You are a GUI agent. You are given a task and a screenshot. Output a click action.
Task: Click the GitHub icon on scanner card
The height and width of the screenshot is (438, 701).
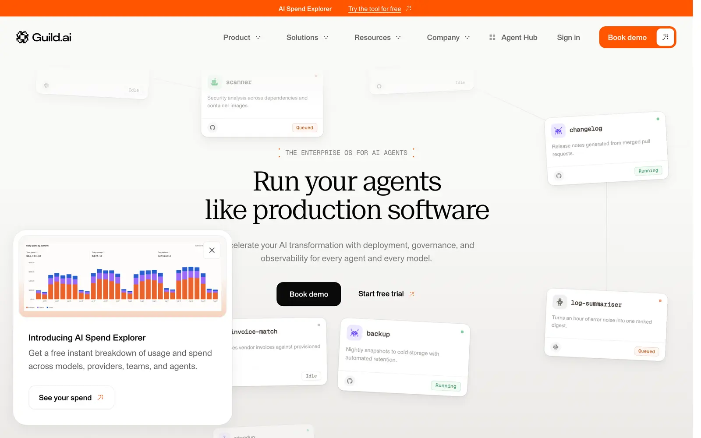(212, 127)
